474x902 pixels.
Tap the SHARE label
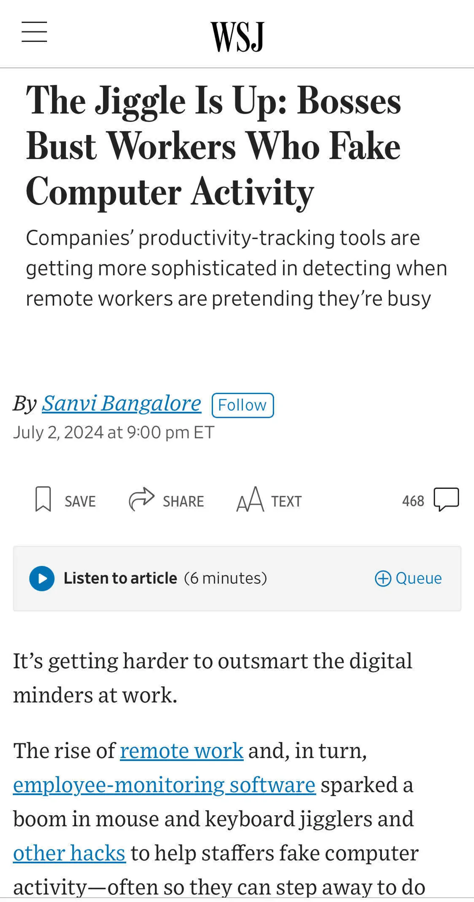pyautogui.click(x=183, y=502)
